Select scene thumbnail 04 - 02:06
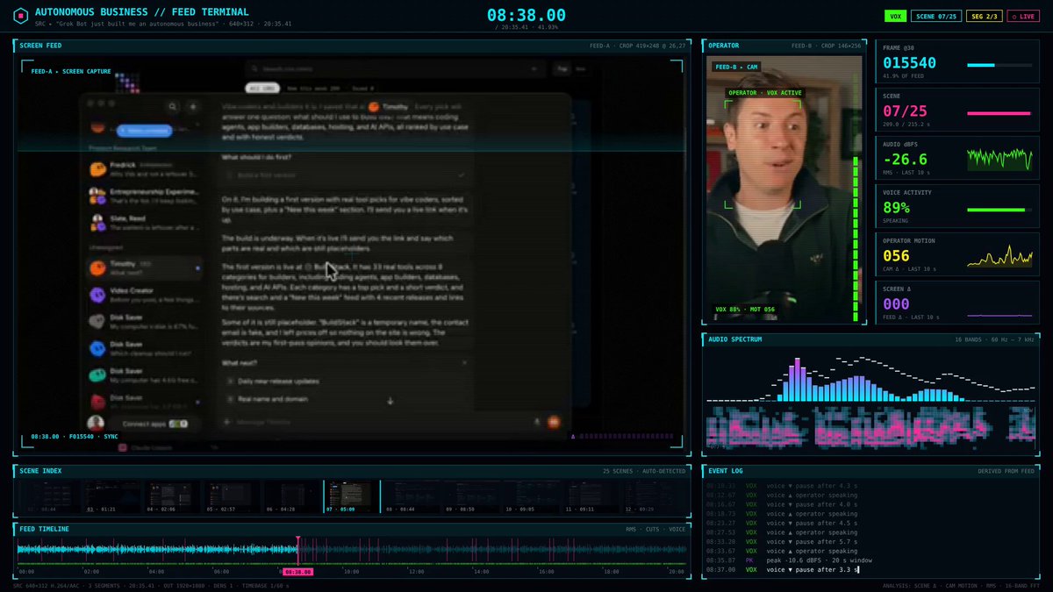The height and width of the screenshot is (592, 1053). point(171,496)
